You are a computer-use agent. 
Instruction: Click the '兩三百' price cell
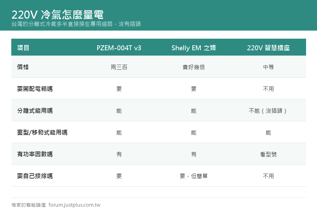[x=119, y=67]
